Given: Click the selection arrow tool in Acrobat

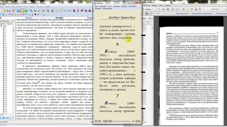Looking at the screenshot, I should pyautogui.click(x=147, y=13).
